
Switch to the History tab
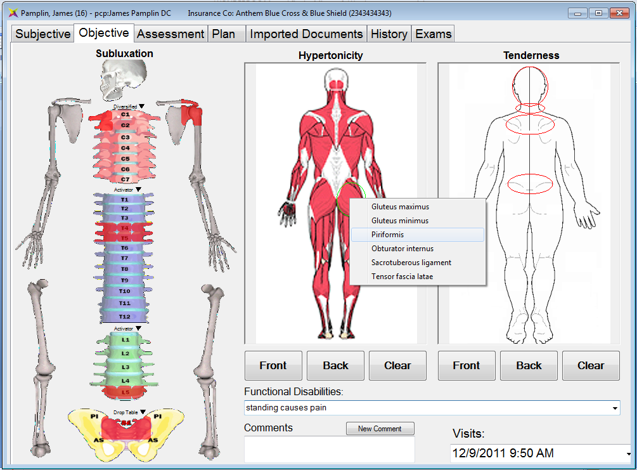coord(389,34)
